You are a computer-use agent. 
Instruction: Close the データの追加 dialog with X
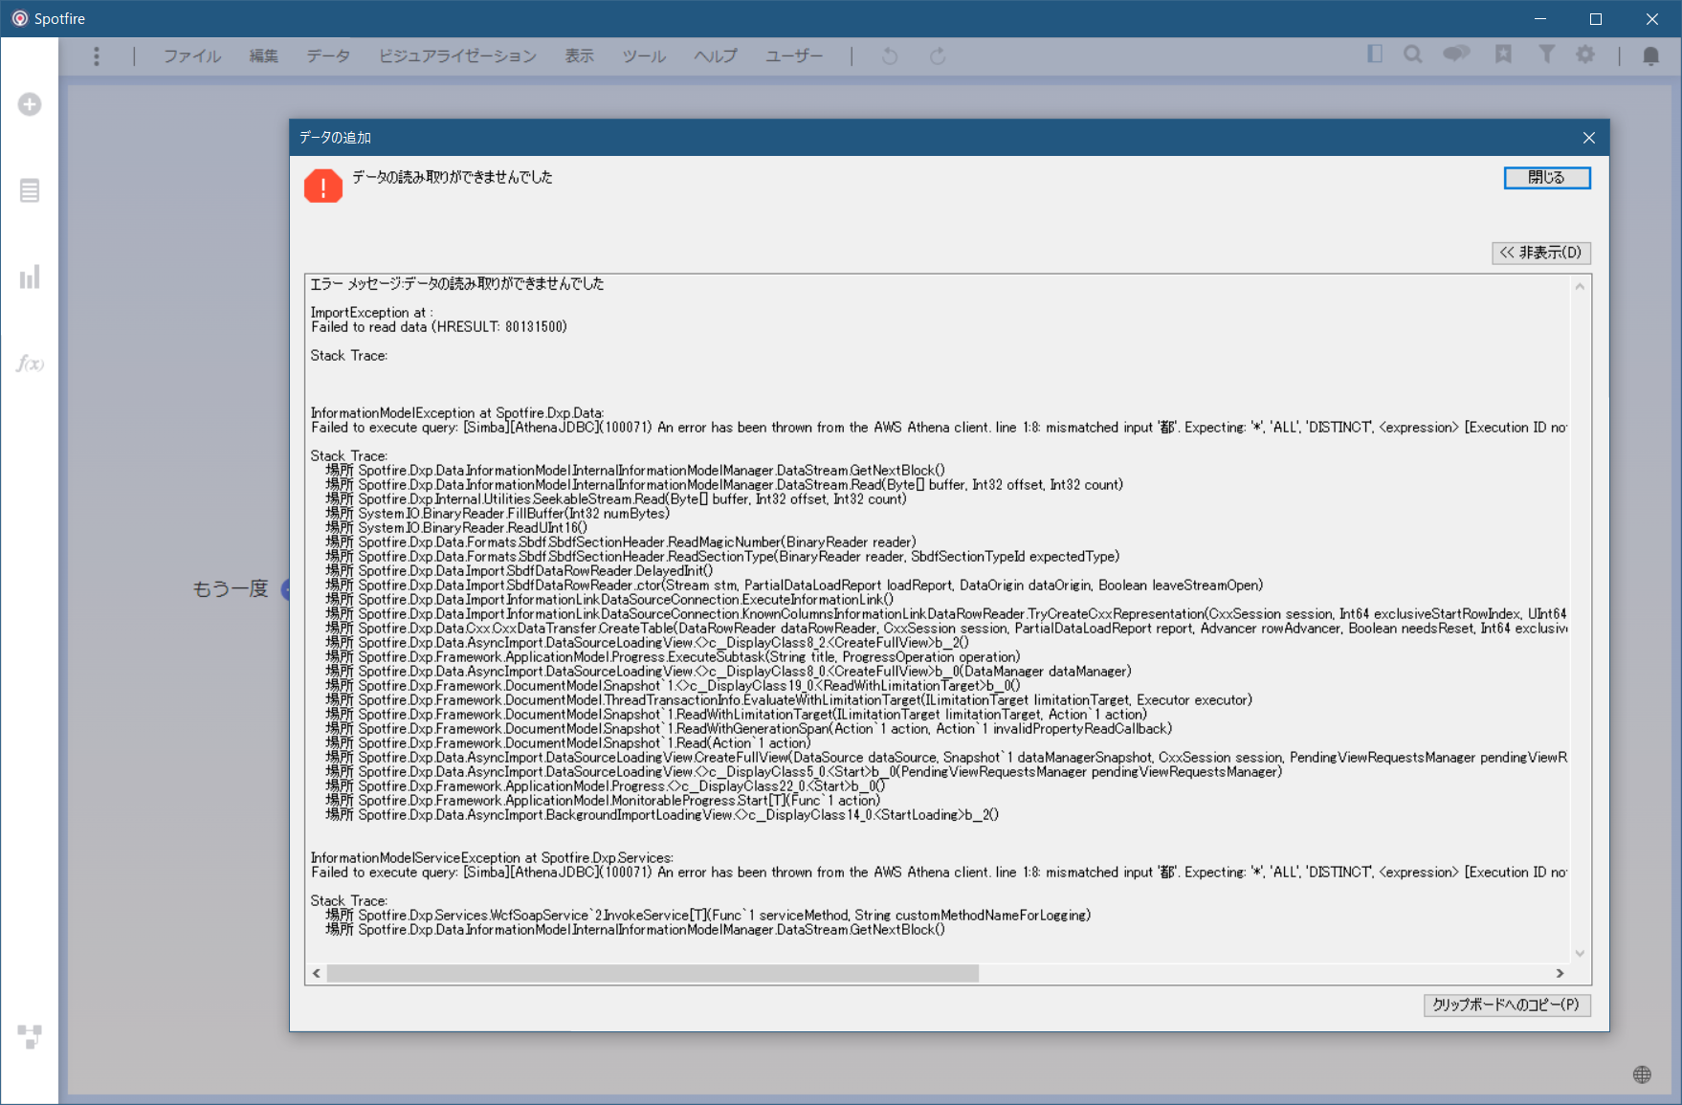pyautogui.click(x=1589, y=138)
